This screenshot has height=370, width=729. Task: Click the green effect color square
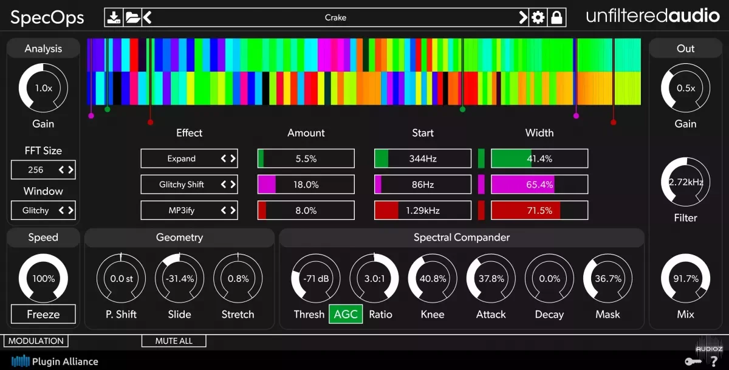coord(481,159)
